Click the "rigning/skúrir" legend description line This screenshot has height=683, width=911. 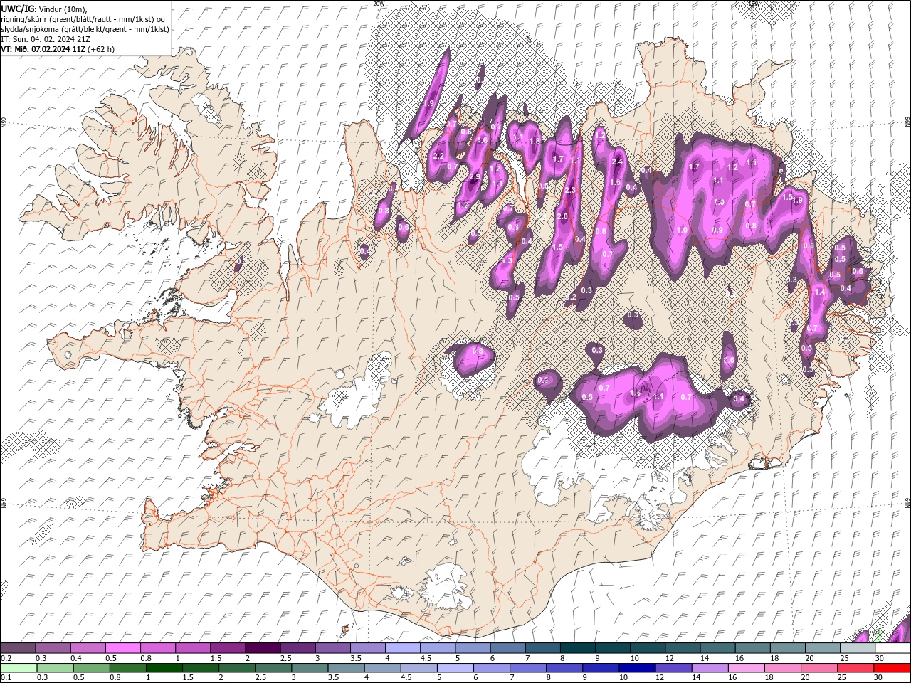coord(82,19)
